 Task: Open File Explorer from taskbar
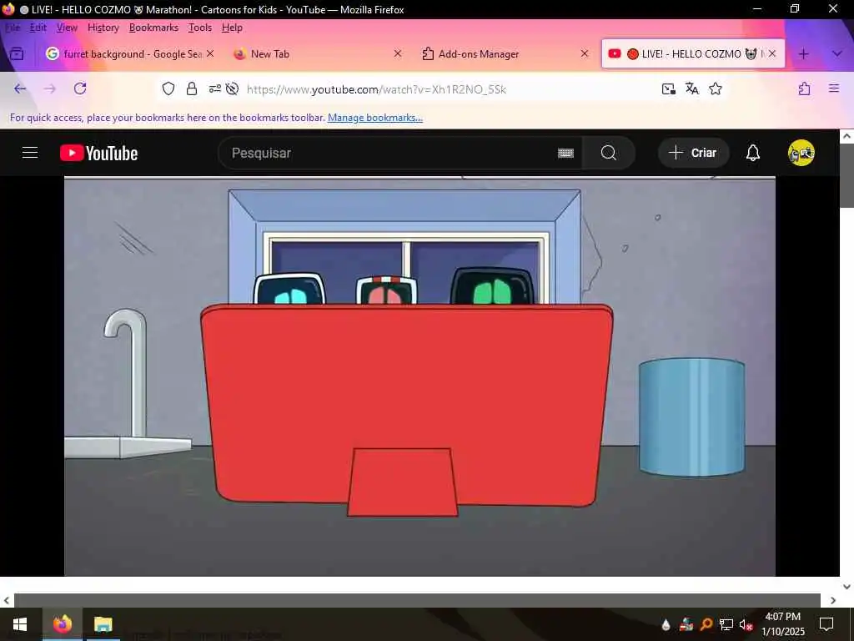(103, 624)
